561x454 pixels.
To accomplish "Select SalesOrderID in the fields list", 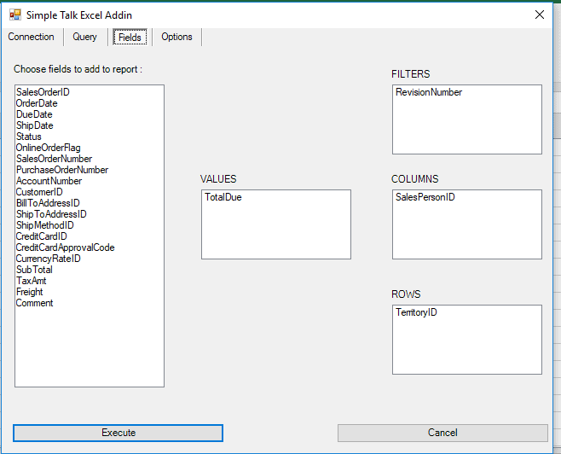I will tap(43, 92).
